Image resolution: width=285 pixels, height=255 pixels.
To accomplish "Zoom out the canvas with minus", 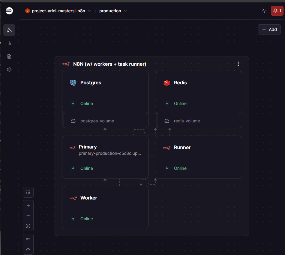I will tap(28, 216).
